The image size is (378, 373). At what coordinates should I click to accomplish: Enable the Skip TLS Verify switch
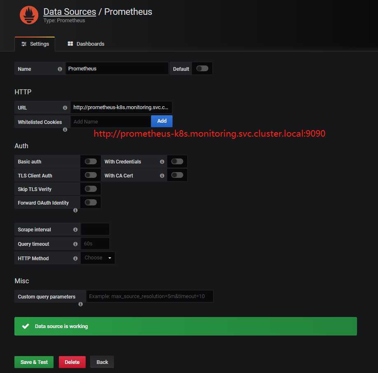point(91,189)
